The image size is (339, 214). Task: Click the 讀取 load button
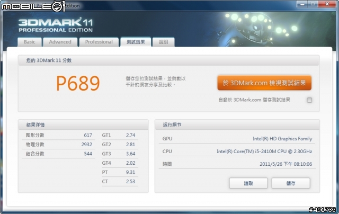click(248, 183)
